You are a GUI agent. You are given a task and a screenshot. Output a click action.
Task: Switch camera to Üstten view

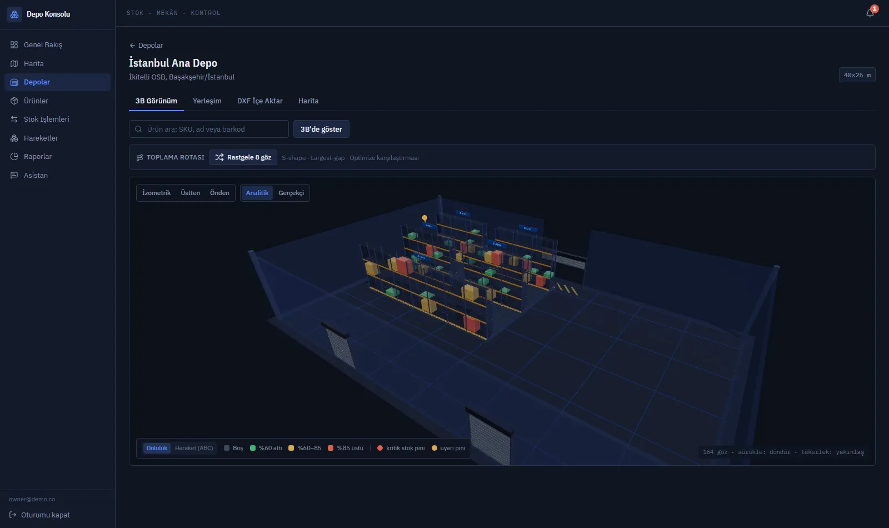pyautogui.click(x=190, y=193)
